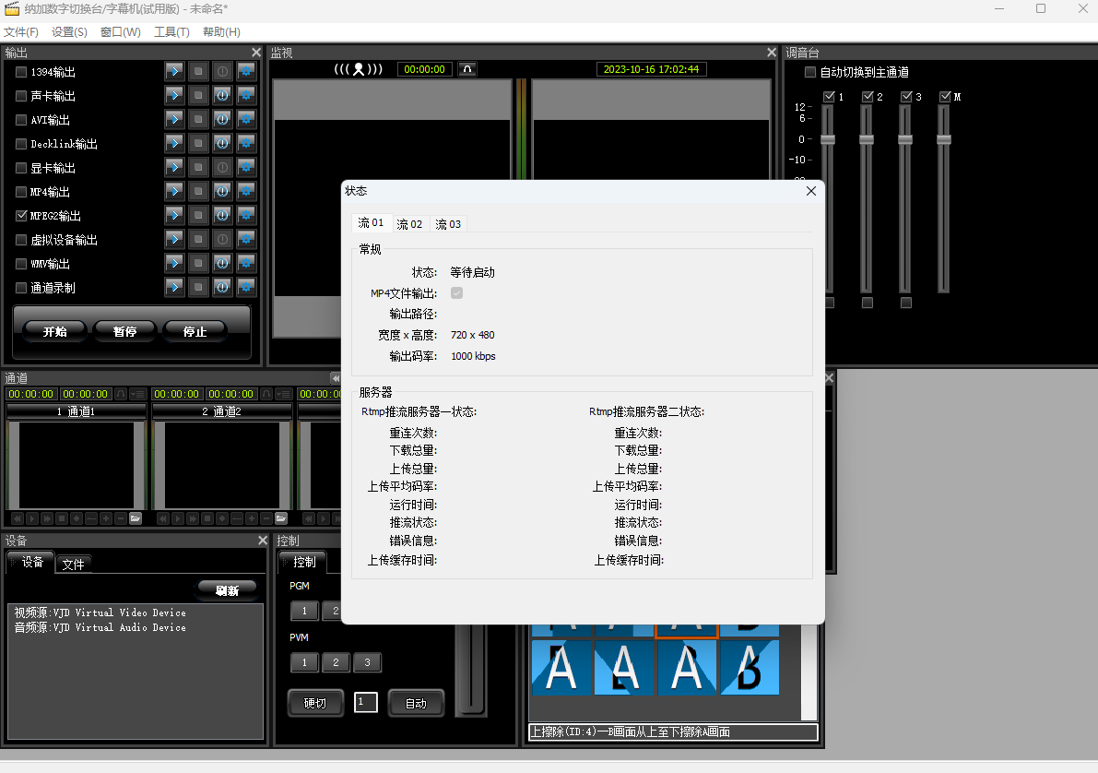Open settings gear for 显卡输出
1098x773 pixels.
(246, 168)
